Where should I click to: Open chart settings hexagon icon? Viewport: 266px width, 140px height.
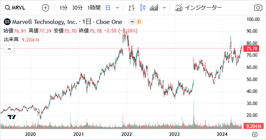point(255,134)
